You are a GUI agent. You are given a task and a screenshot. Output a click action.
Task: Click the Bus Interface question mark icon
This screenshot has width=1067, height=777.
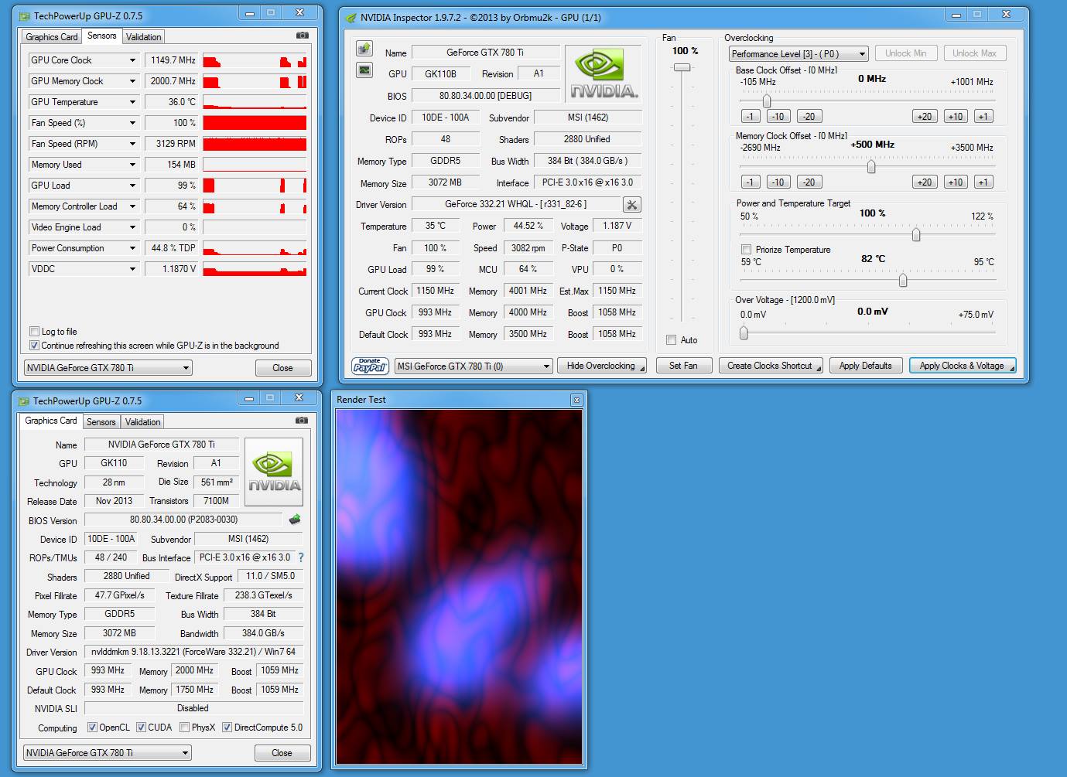point(301,557)
